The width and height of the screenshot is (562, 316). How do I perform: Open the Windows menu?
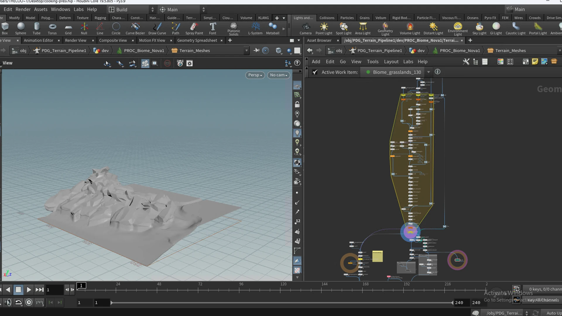point(60,9)
